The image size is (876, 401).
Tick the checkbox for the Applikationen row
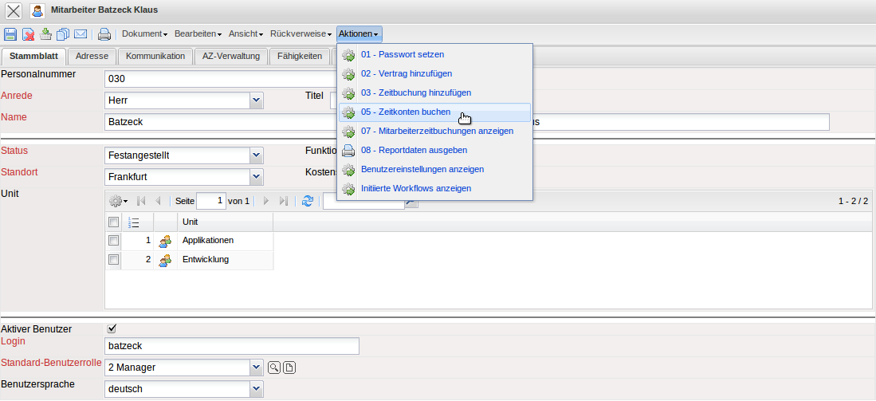[113, 240]
